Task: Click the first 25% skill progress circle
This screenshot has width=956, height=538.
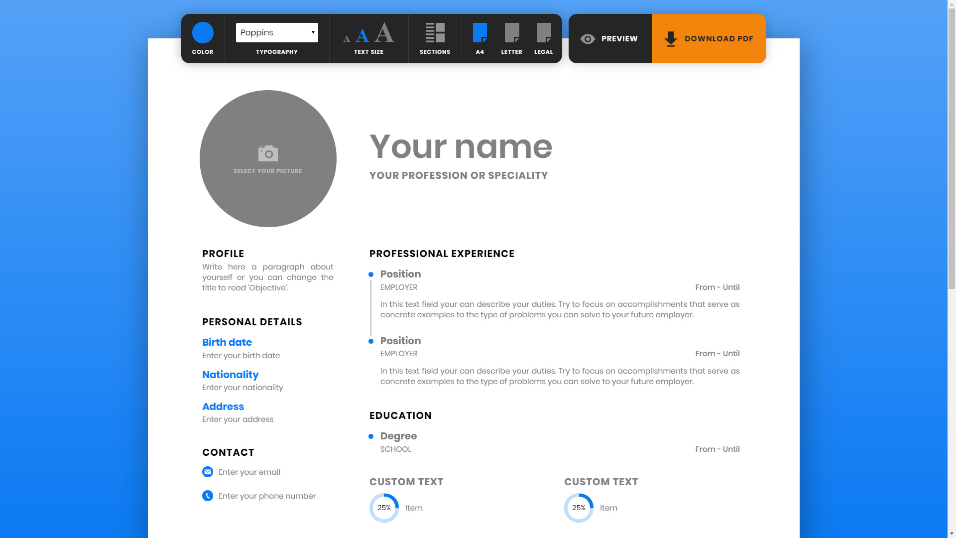Action: pos(384,508)
